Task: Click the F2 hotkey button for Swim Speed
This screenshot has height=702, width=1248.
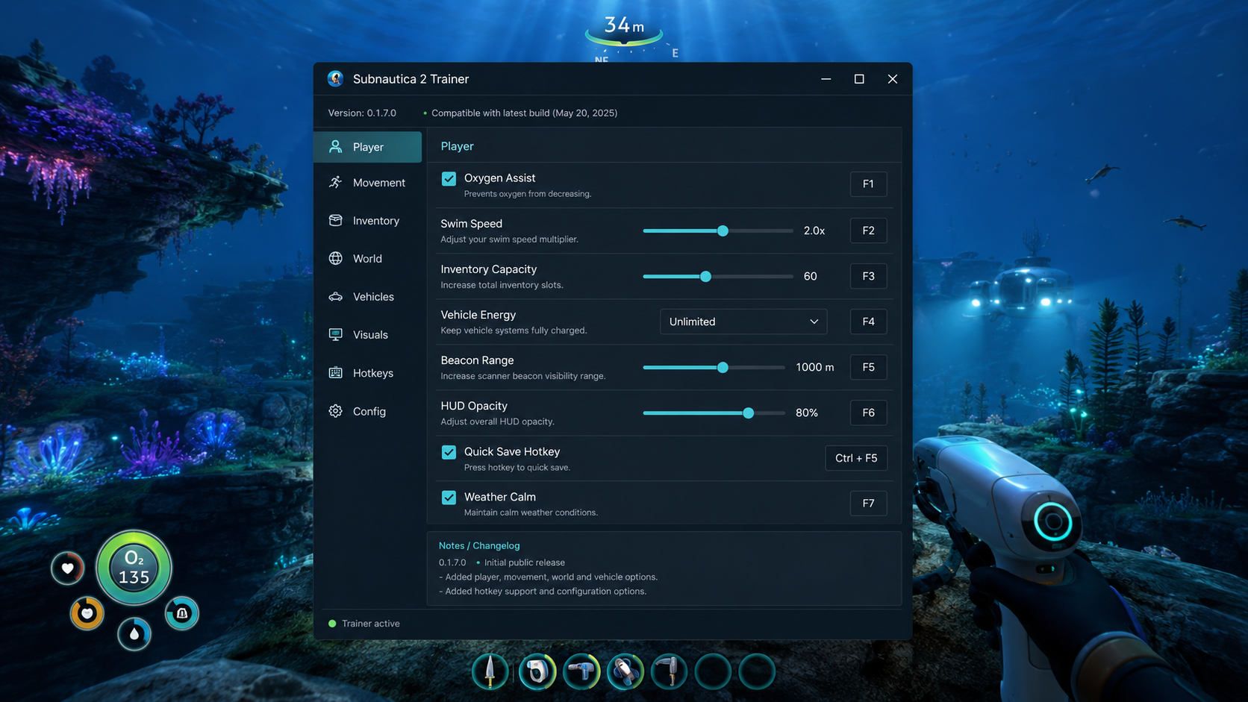Action: coord(868,231)
